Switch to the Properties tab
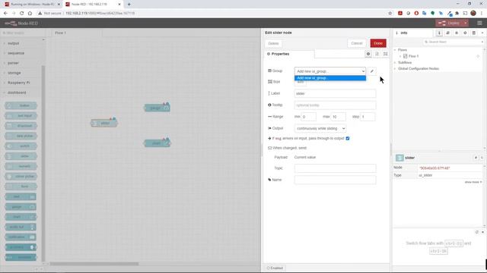 coord(289,54)
